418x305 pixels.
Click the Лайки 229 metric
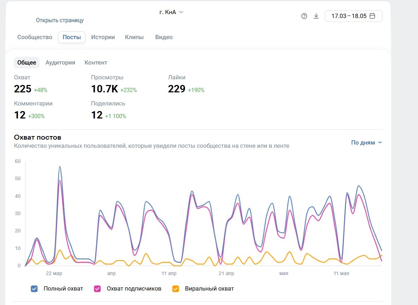tap(186, 84)
